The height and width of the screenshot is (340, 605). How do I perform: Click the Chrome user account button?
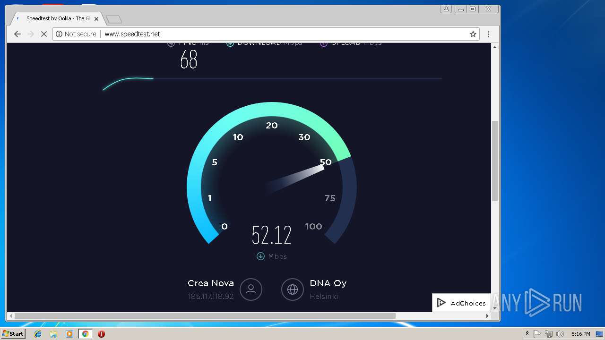click(x=446, y=9)
